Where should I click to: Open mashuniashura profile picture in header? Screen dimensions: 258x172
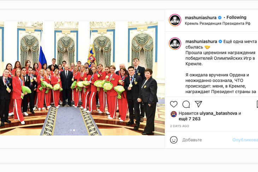[x=175, y=20]
